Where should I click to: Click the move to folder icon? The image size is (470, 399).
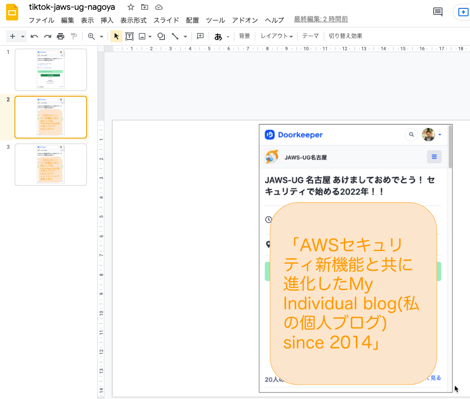(144, 7)
